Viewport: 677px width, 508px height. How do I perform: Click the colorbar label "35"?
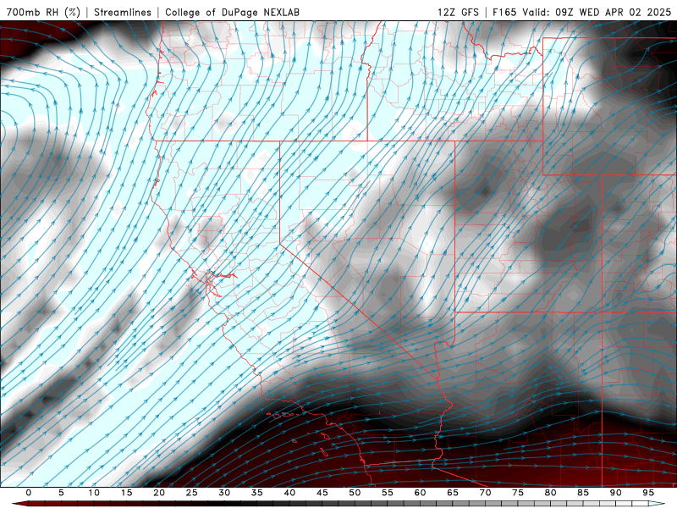pos(257,493)
